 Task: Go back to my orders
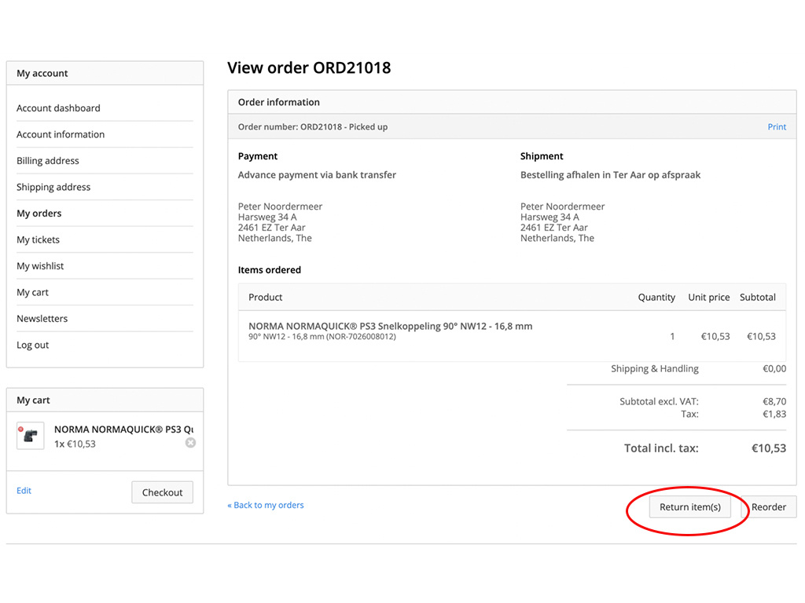click(x=266, y=505)
